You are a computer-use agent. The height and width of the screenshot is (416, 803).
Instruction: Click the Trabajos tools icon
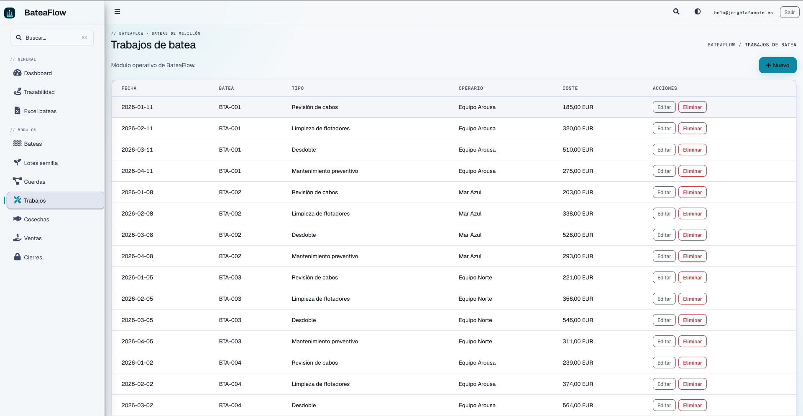(x=17, y=200)
